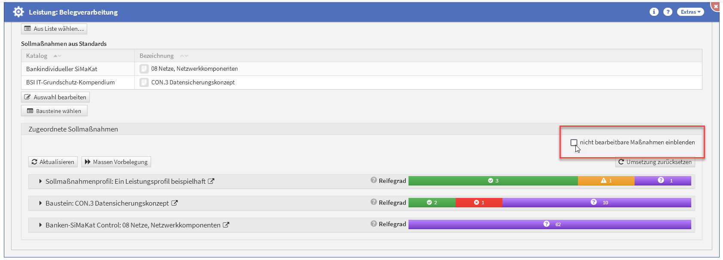Click Reifegrad help icon for Banken-SiMaKat row
723x260 pixels.
[374, 224]
